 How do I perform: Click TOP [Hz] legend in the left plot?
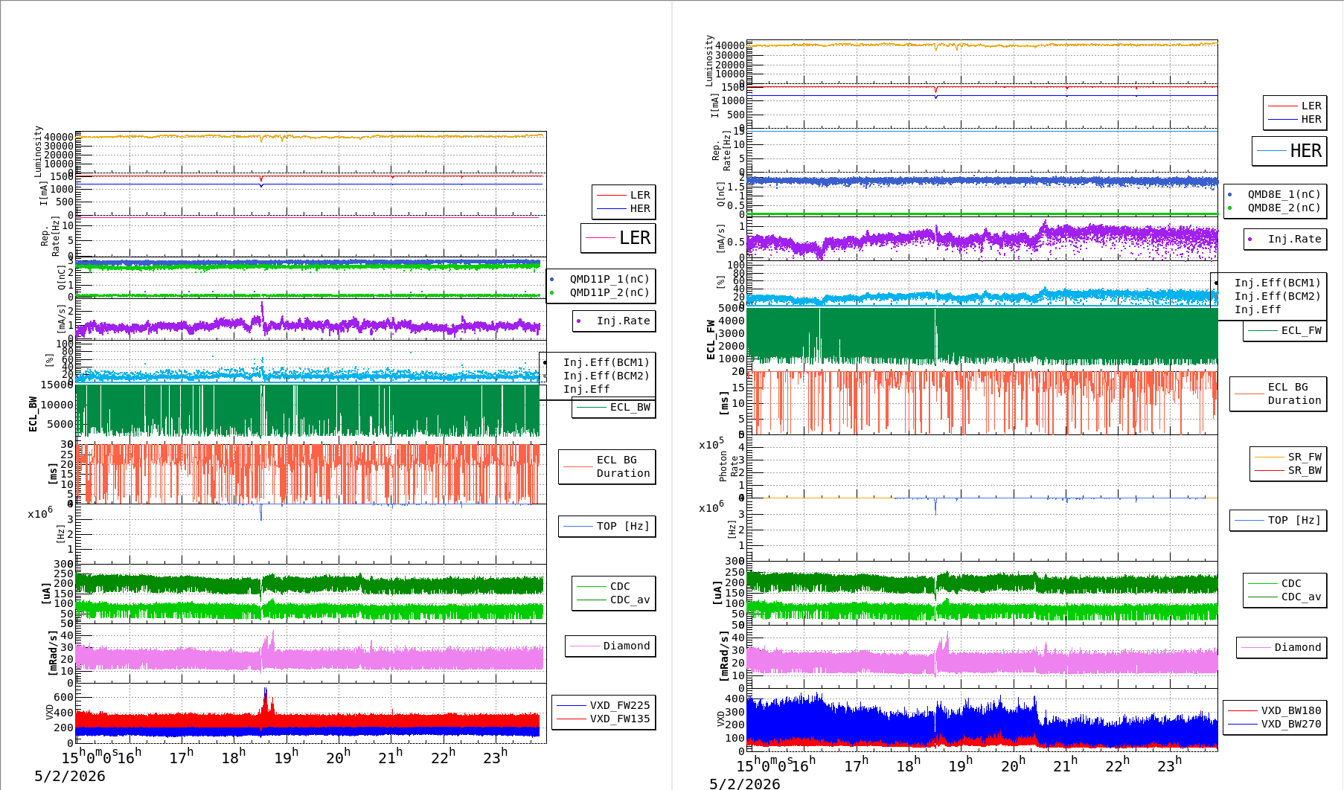[607, 526]
